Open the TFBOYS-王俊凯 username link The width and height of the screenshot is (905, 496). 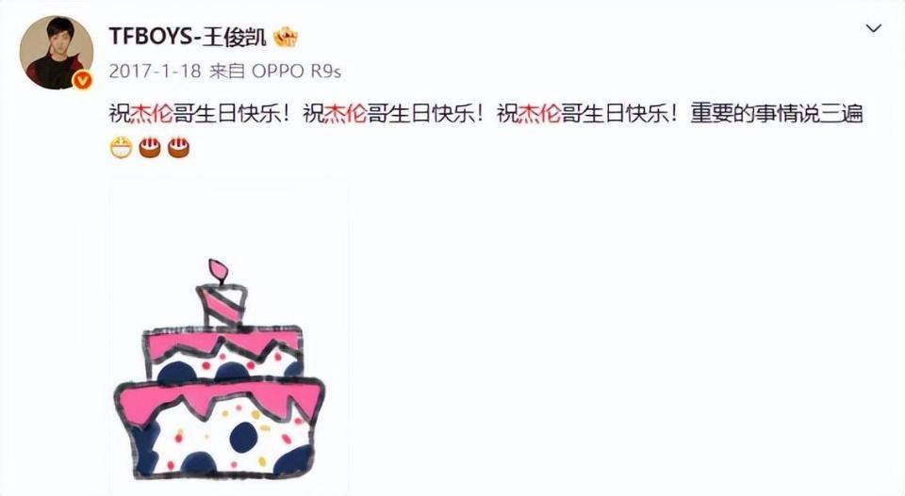click(188, 37)
